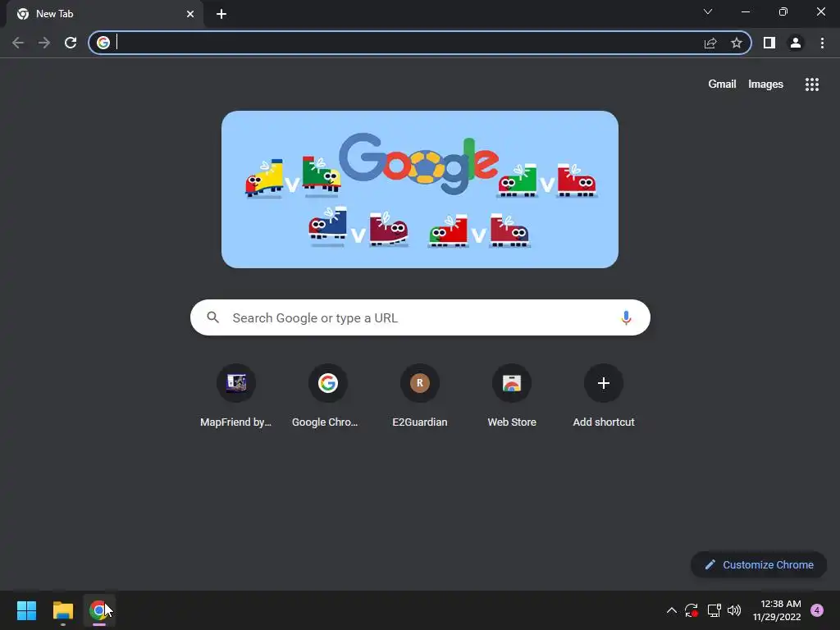The width and height of the screenshot is (840, 630).
Task: Reload the current page
Action: [x=71, y=43]
